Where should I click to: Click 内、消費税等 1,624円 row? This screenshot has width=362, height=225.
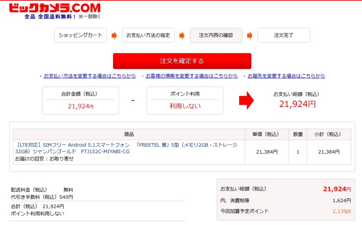[x=286, y=201]
